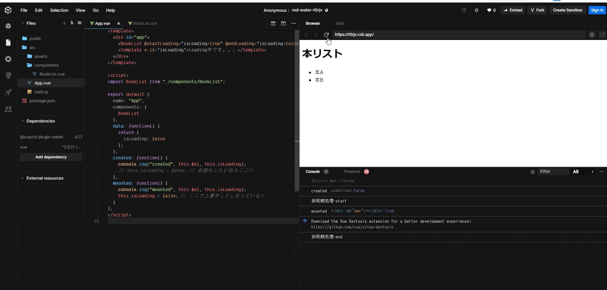This screenshot has height=290, width=607.
Task: Click Add dependency
Action: 51,157
